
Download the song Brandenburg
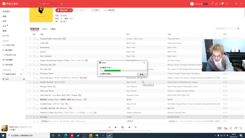[37, 48]
